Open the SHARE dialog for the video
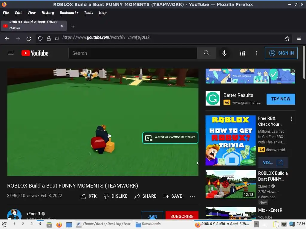This screenshot has height=229, width=306. (x=146, y=196)
